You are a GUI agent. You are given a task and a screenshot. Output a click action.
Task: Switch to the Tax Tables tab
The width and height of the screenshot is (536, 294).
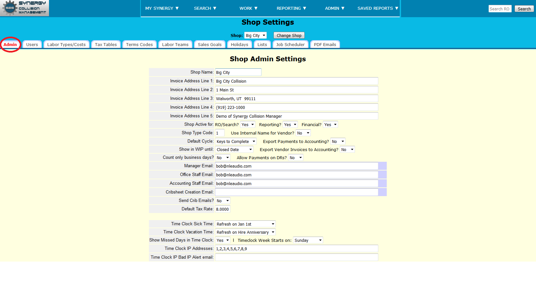(x=106, y=44)
